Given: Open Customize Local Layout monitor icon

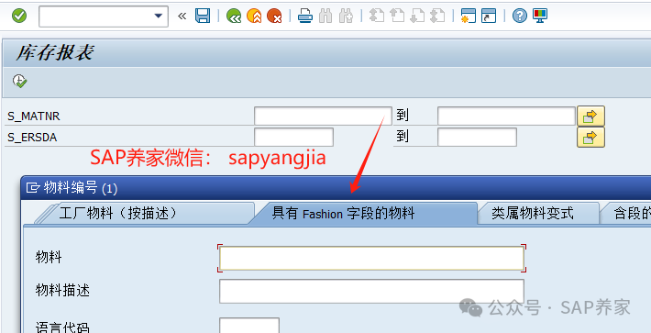Looking at the screenshot, I should click(540, 17).
